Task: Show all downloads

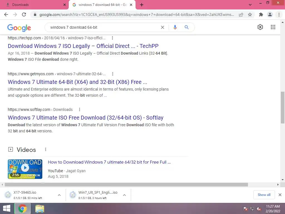Action: 264,195
